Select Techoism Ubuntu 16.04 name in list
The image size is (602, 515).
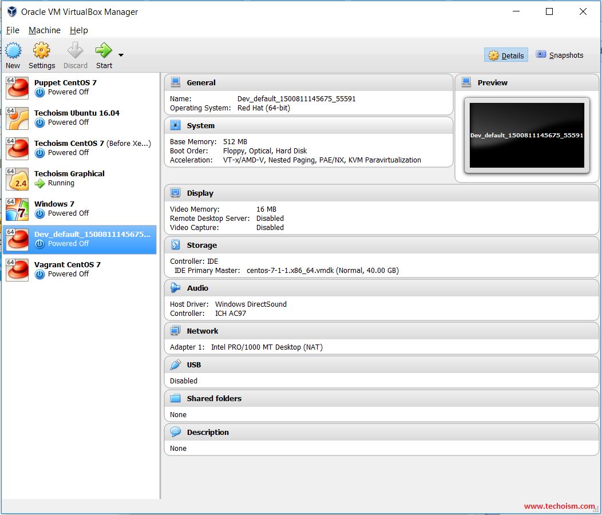tap(77, 113)
